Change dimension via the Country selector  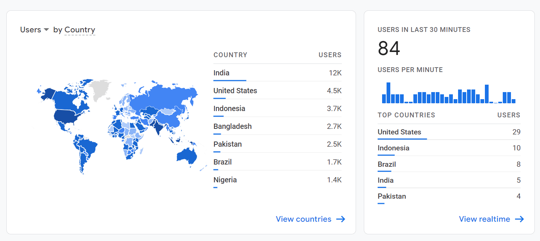coord(80,30)
